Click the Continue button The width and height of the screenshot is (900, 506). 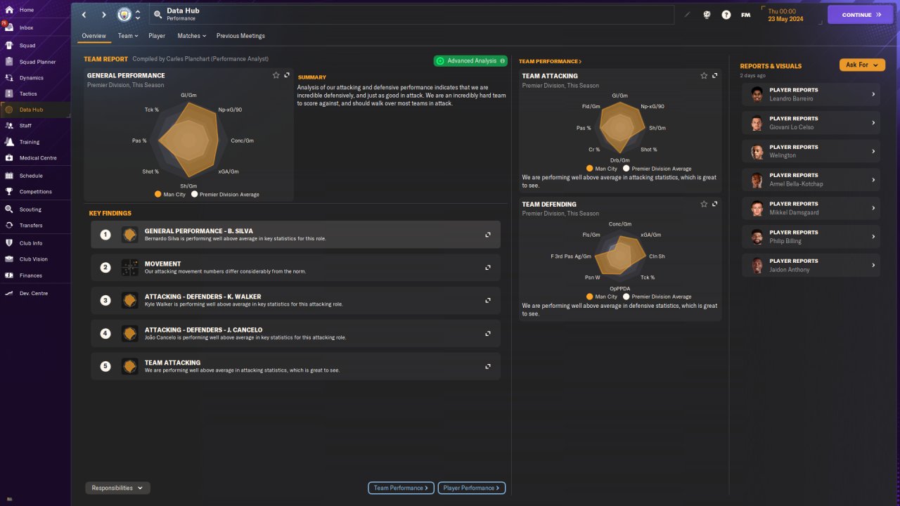coord(861,15)
